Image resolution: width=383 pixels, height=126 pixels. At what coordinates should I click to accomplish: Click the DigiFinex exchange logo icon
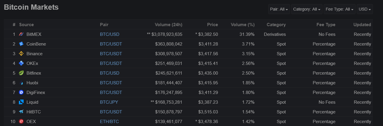coord(21,93)
